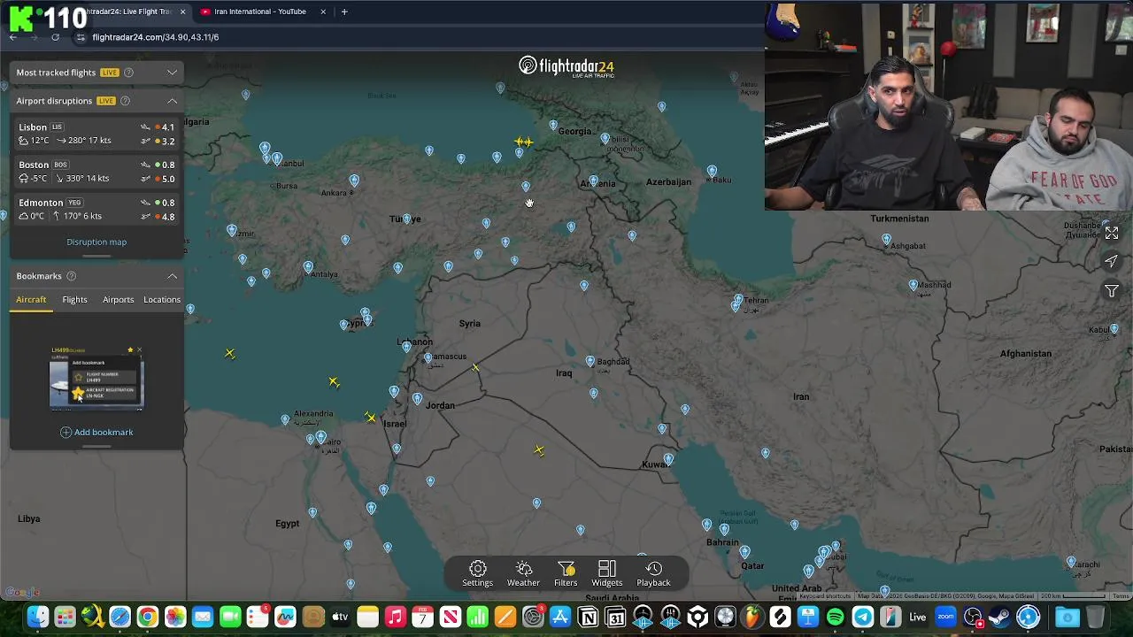The height and width of the screenshot is (637, 1133).
Task: Switch to the Flights bookmarks tab
Action: pos(74,299)
